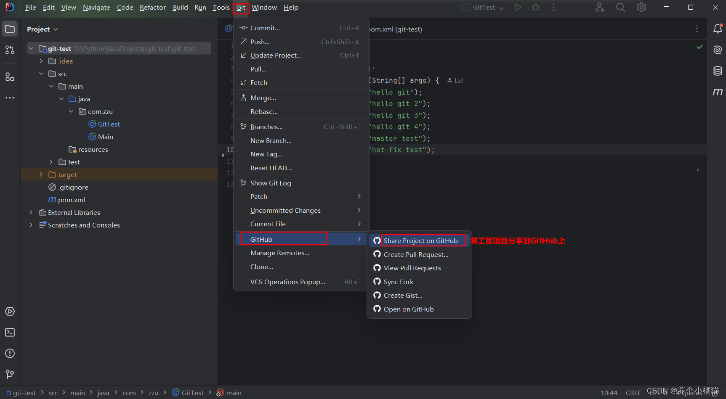The image size is (726, 399).
Task: Expand the test folder
Action: pyautogui.click(x=51, y=162)
